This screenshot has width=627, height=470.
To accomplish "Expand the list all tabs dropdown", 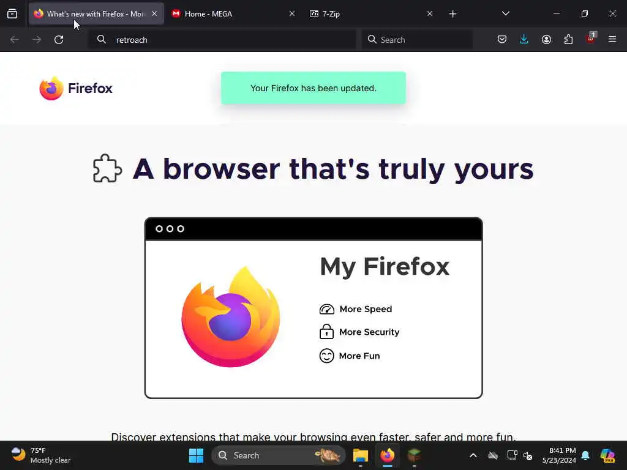I will [505, 13].
